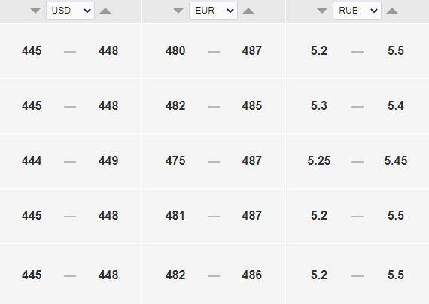Viewport: 429px width, 304px height.
Task: Select the 485 EUR sell rate
Action: pyautogui.click(x=252, y=106)
